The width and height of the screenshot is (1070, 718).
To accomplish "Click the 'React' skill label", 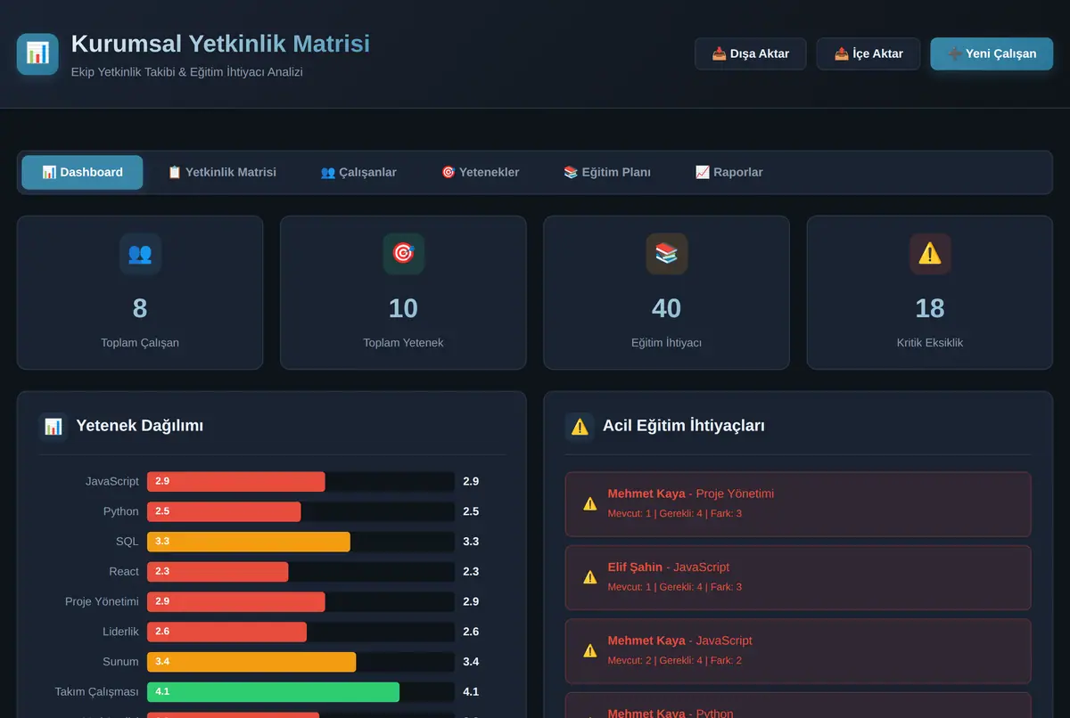I will point(124,571).
